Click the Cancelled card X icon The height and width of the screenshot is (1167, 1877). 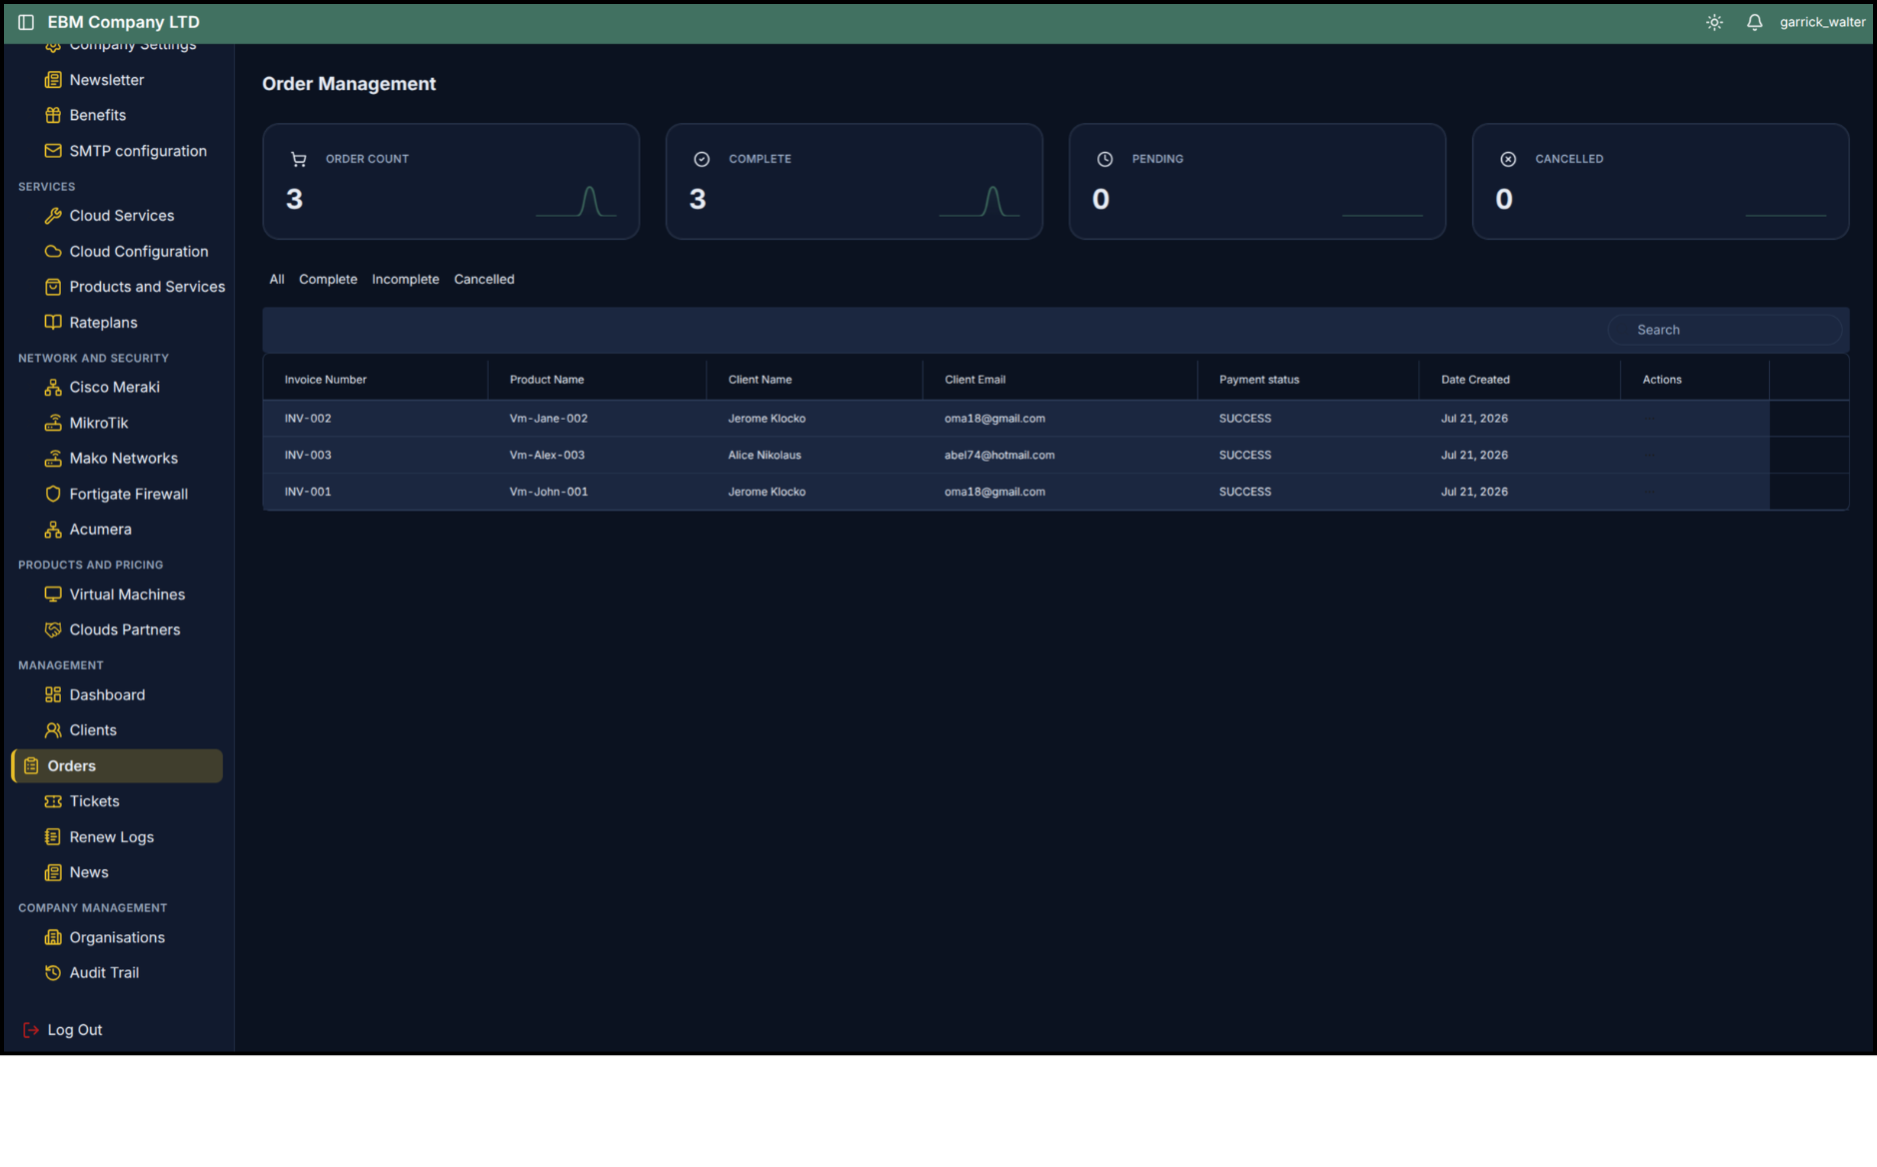click(1508, 159)
